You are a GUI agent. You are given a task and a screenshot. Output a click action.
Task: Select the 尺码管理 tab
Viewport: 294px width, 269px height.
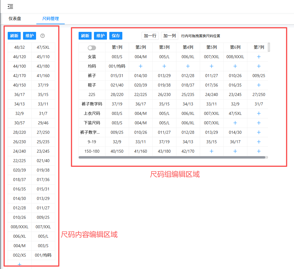[x=50, y=19]
